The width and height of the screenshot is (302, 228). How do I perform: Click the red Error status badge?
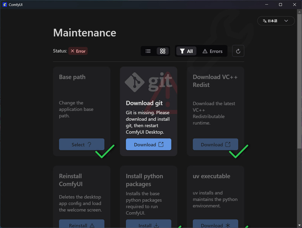coord(78,51)
